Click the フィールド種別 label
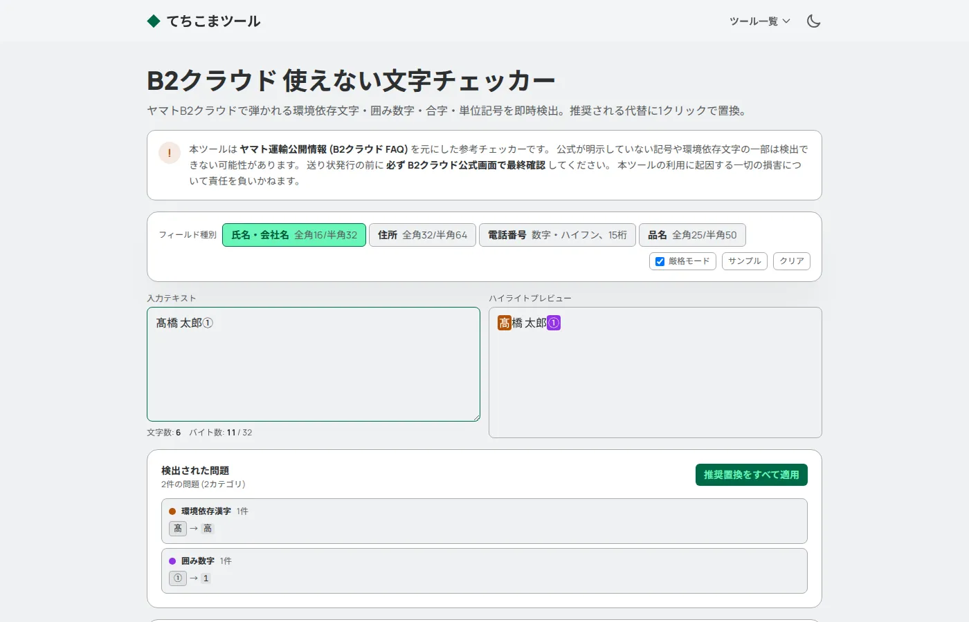Image resolution: width=969 pixels, height=622 pixels. pyautogui.click(x=188, y=235)
